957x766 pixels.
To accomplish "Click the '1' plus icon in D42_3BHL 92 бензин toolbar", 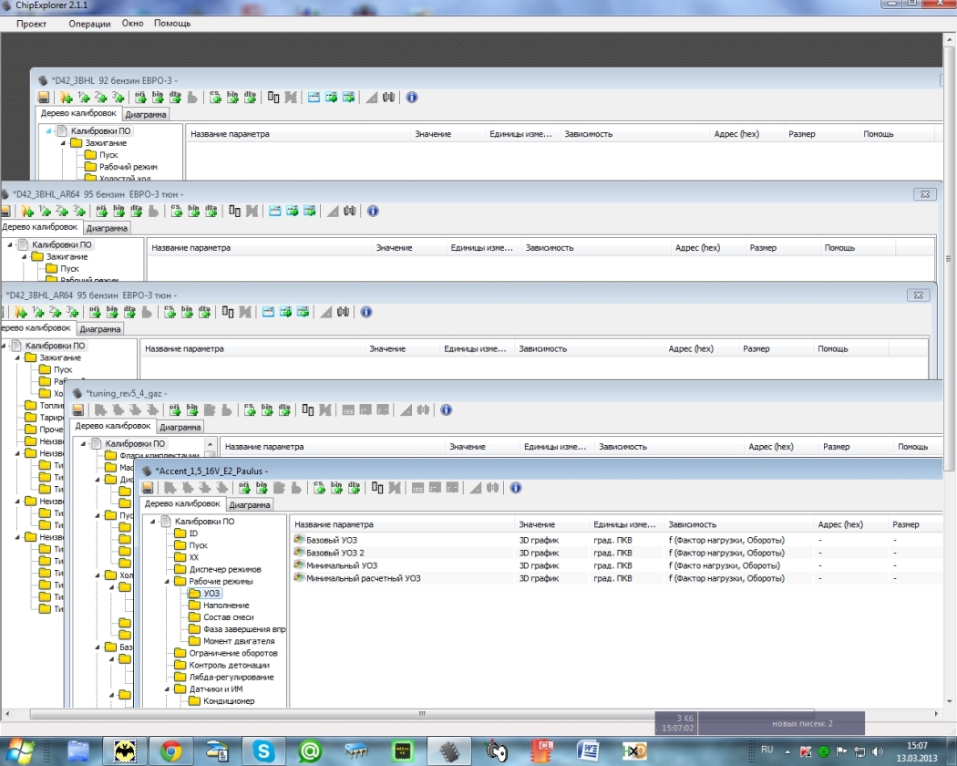I will (84, 98).
